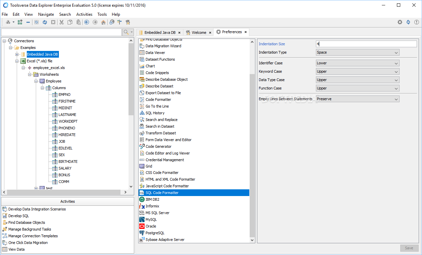Click the connections tree horizontal scrollbar
This screenshot has width=422, height=255.
(x=63, y=192)
